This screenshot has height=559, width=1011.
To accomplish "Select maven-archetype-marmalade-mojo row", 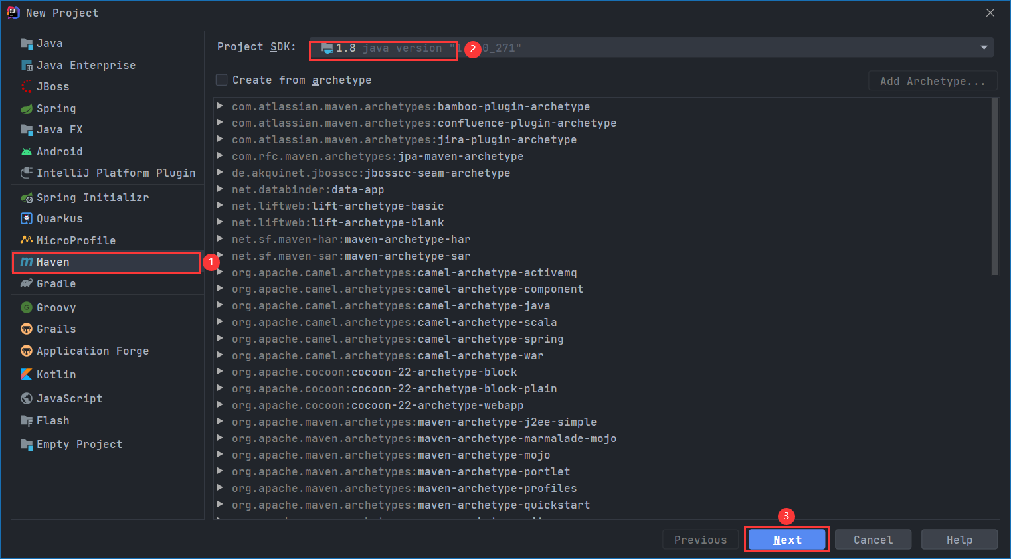I will [x=603, y=439].
